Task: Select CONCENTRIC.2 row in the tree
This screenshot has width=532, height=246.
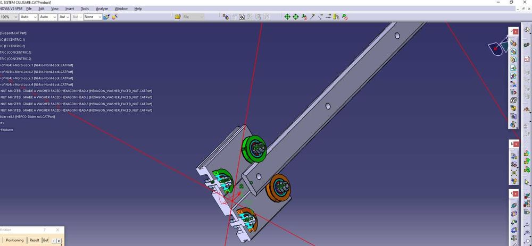Action: [x=15, y=58]
